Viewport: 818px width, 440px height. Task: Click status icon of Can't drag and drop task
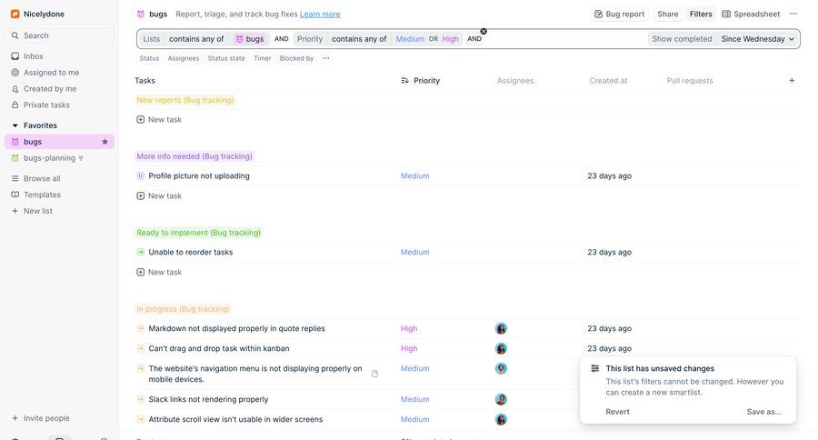[x=140, y=348]
